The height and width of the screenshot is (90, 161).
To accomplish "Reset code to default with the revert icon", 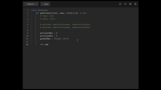I will (x=125, y=4).
